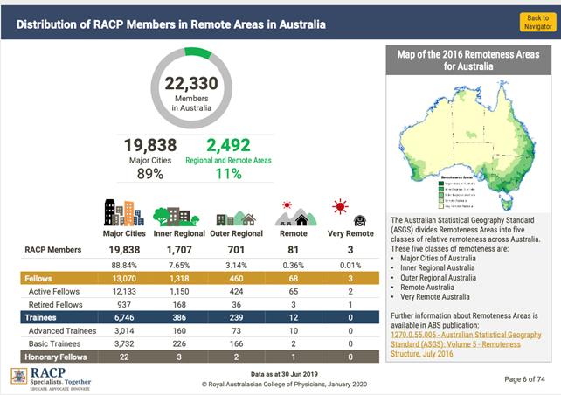The height and width of the screenshot is (395, 561).
Task: Select the 22,330 Members donut chart
Action: coord(191,88)
